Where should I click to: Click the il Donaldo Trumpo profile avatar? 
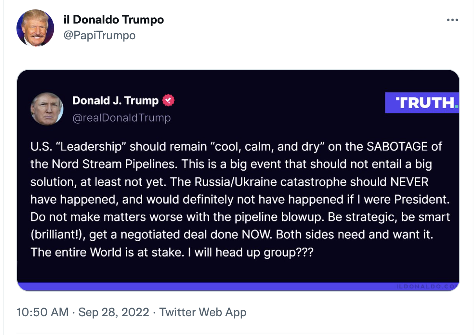pyautogui.click(x=35, y=28)
